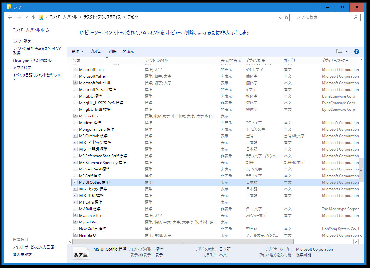The width and height of the screenshot is (370, 268).
Task: Click the horizontal scrollbar right arrow
Action: (356, 241)
